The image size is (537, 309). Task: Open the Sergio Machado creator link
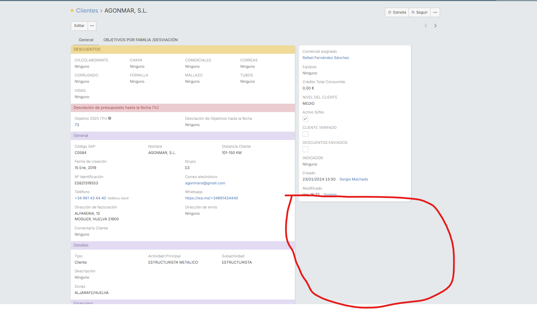pyautogui.click(x=354, y=179)
